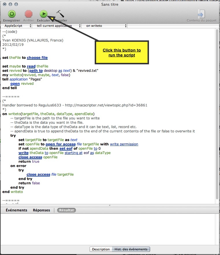The height and width of the screenshot is (255, 220).
Task: Click 'close access openFile' line
Action: point(38,157)
